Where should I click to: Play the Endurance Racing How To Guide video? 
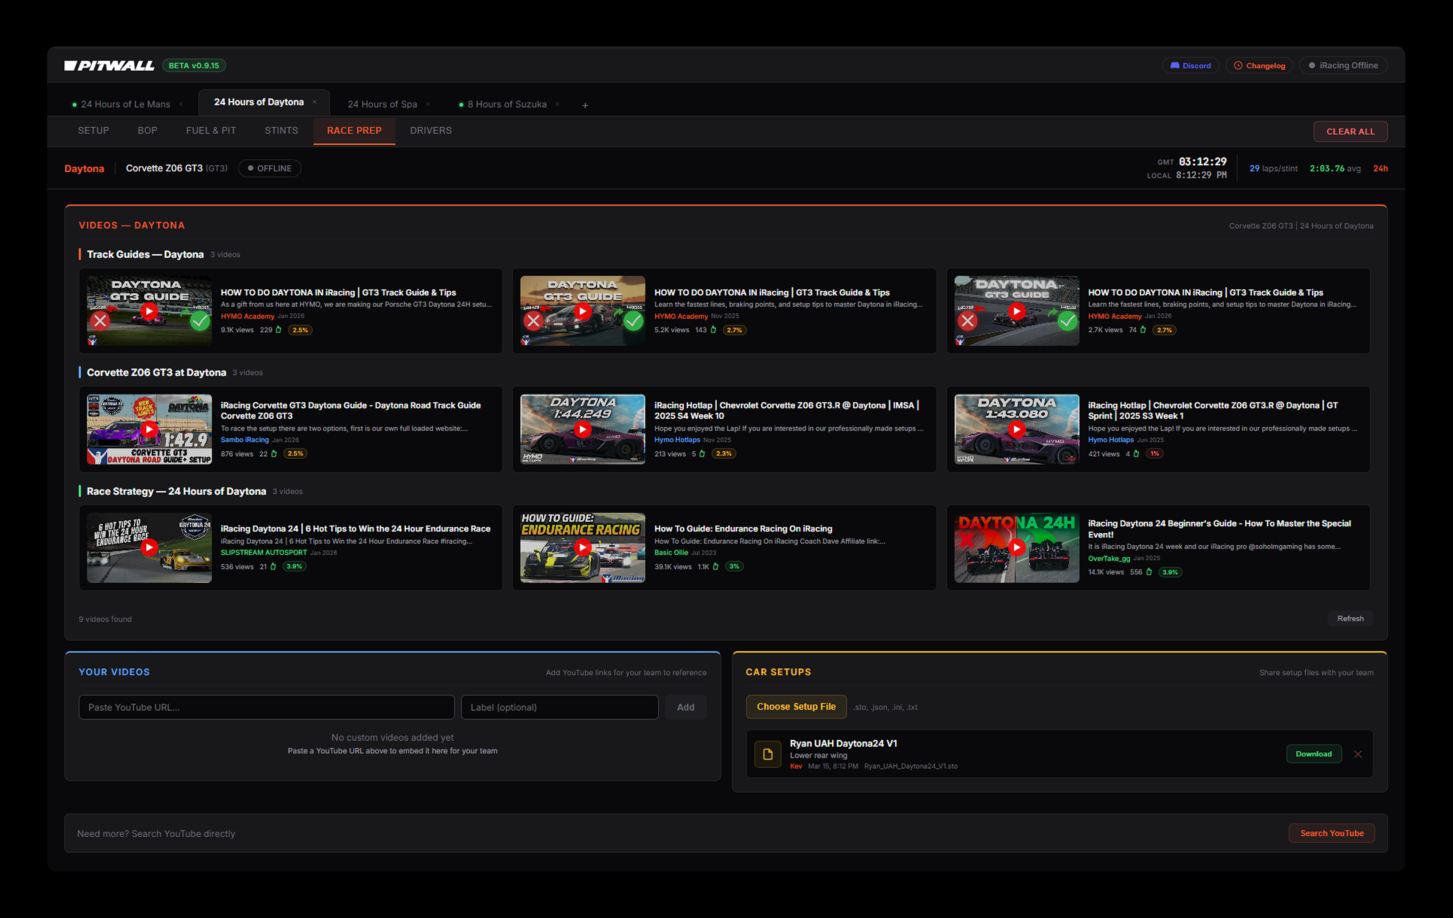pyautogui.click(x=582, y=547)
